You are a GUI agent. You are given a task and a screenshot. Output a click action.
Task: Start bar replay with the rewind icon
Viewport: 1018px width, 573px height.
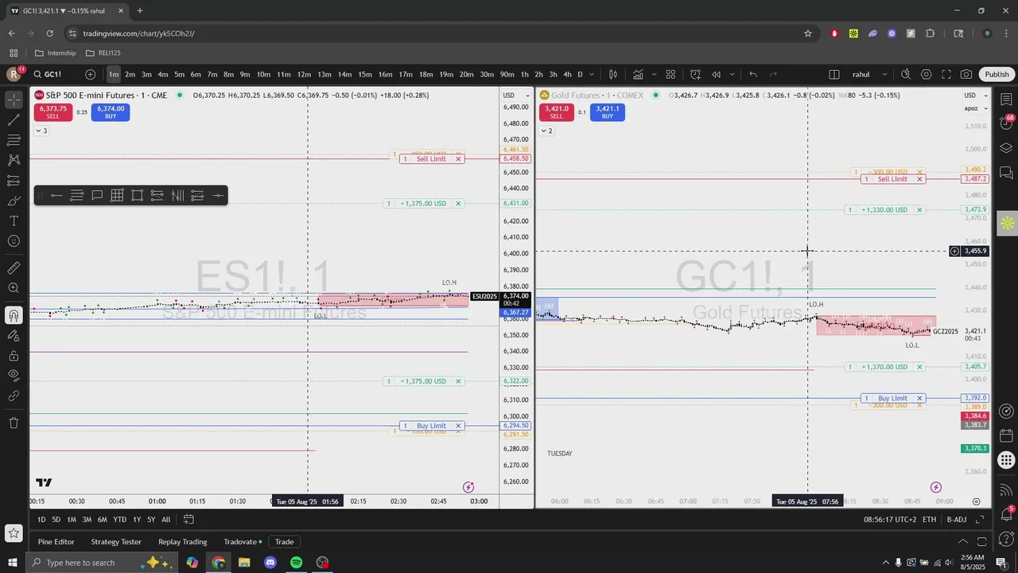tap(716, 74)
